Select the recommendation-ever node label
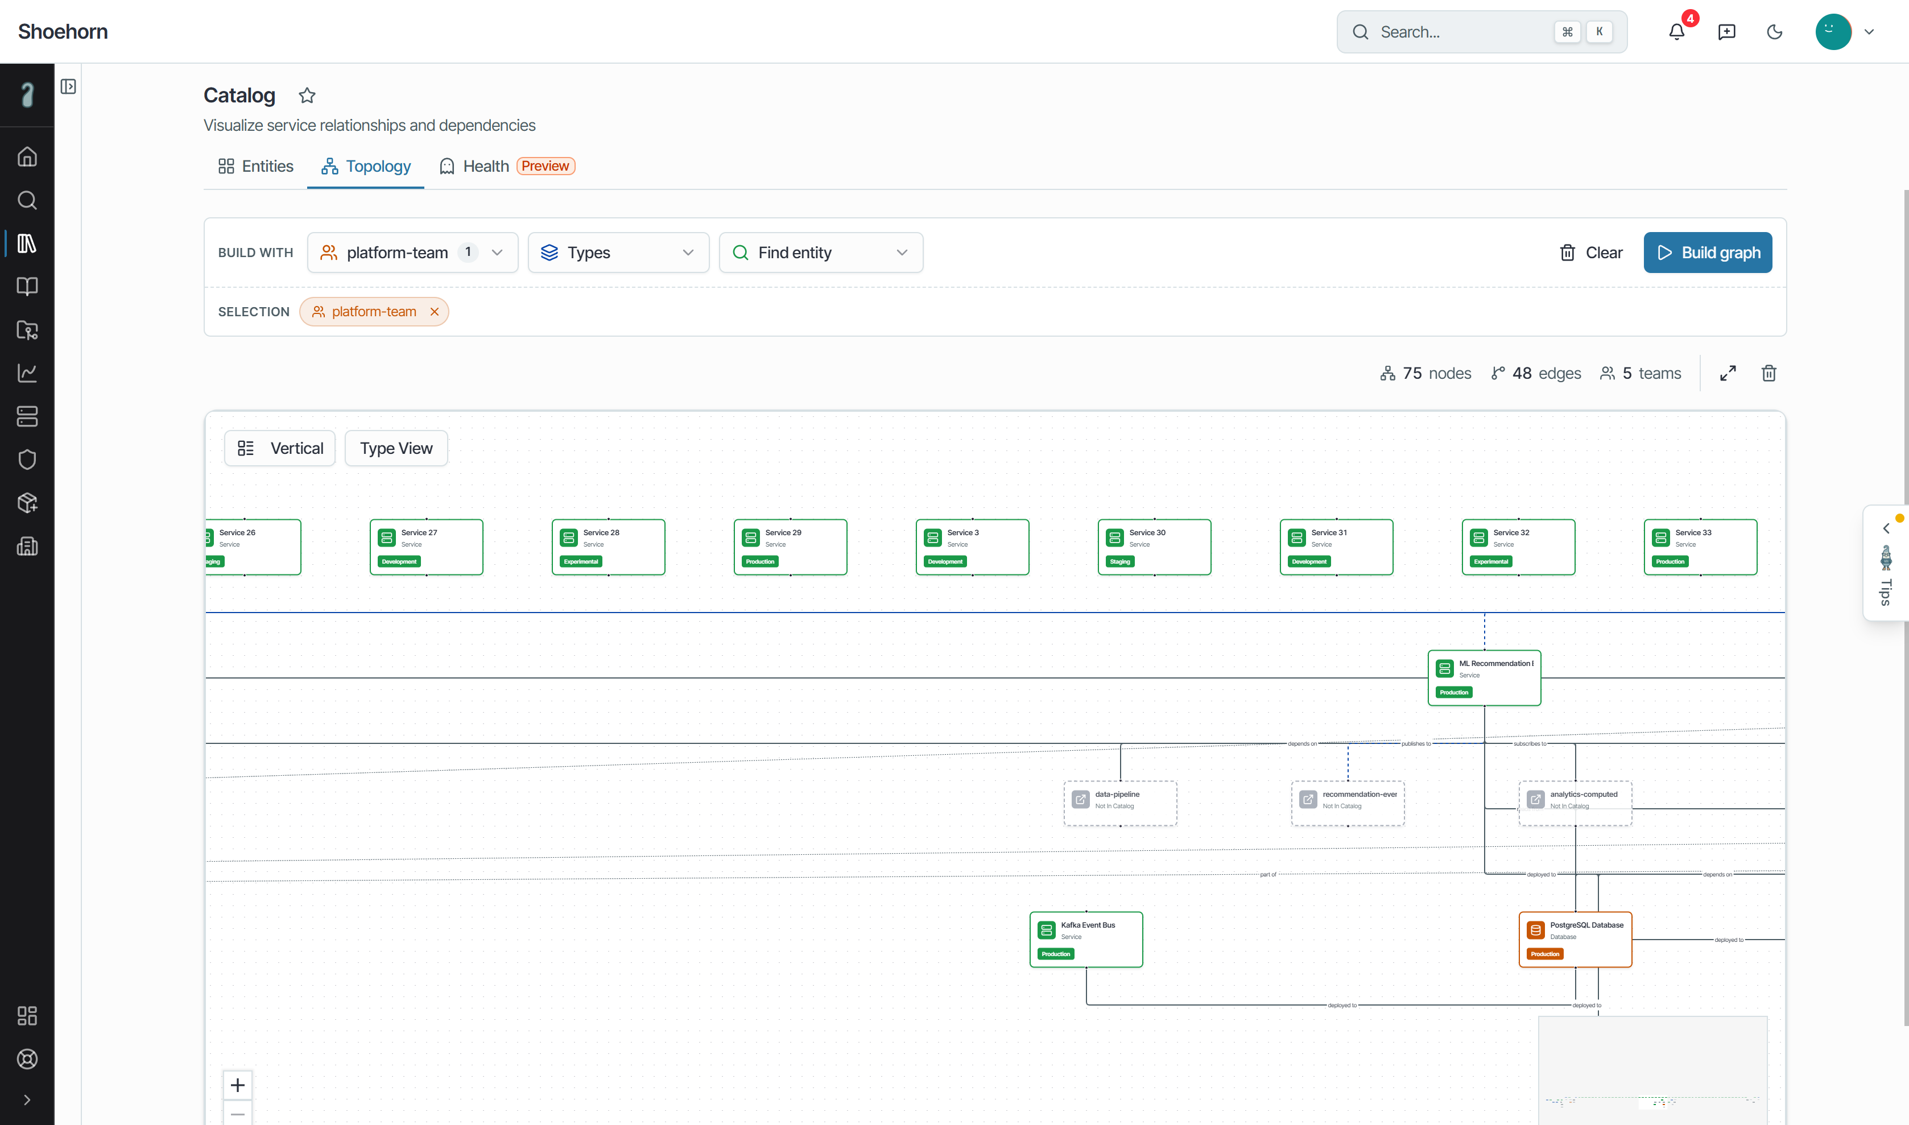 (x=1360, y=795)
